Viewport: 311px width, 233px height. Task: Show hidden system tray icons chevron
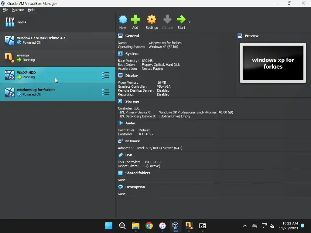pos(245,226)
